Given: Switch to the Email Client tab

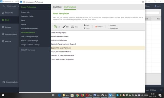Looking at the screenshot, I should (57, 7).
